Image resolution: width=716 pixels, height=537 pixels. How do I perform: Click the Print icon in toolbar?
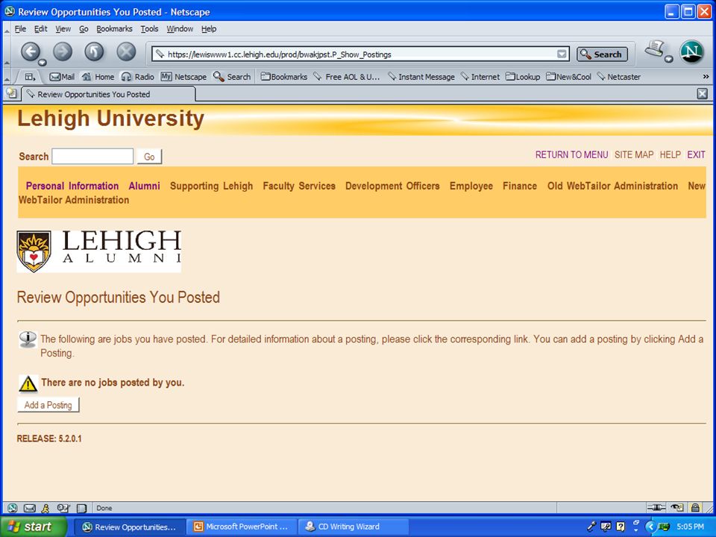coord(654,49)
